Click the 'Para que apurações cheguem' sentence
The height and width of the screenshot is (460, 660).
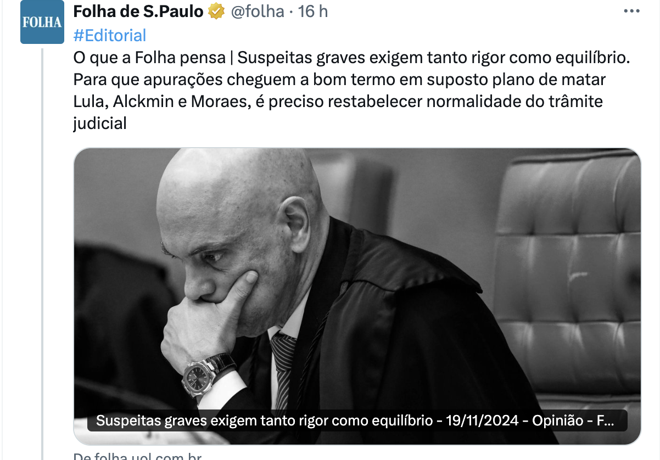(x=339, y=80)
